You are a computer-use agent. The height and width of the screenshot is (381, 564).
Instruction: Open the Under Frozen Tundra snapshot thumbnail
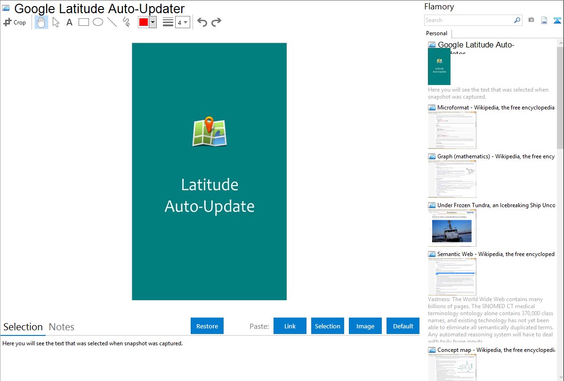point(452,228)
